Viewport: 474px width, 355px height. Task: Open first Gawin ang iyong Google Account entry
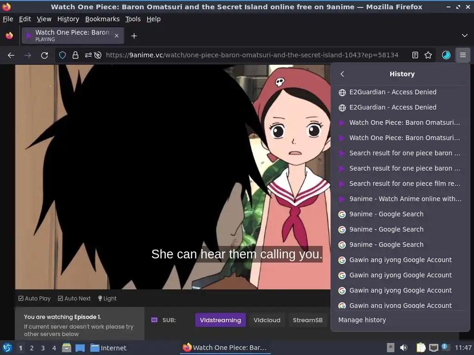pos(400,260)
